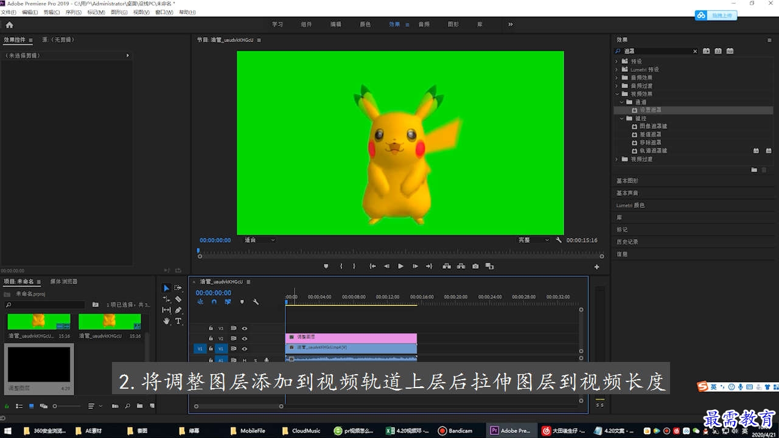The width and height of the screenshot is (779, 438).
Task: Select the 轨道遮罩键 effect
Action: tap(653, 151)
